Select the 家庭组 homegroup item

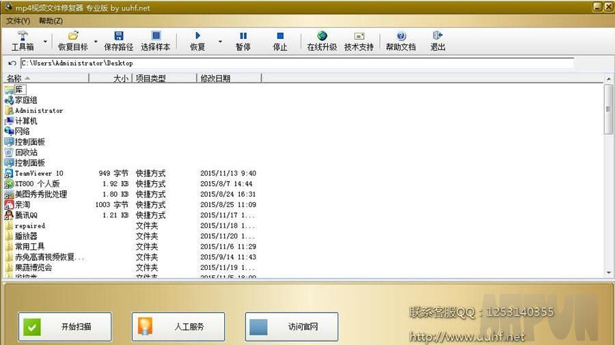tap(20, 100)
